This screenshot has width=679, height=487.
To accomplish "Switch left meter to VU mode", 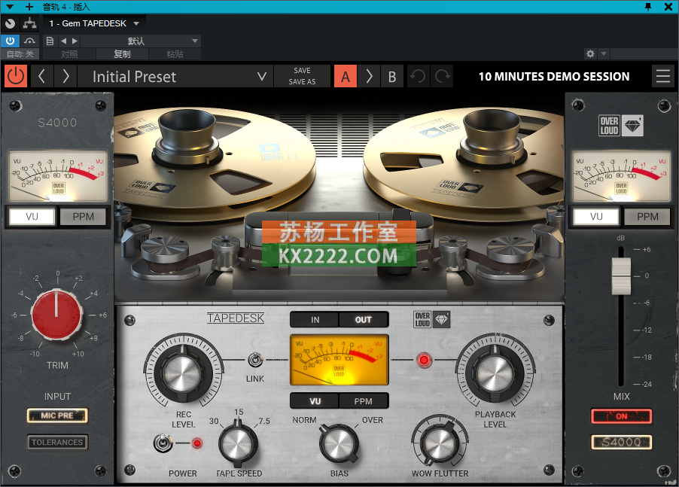I will coord(32,217).
